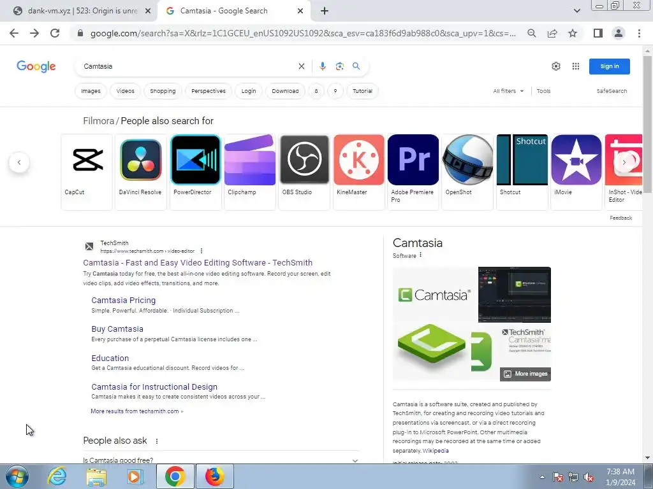Open the Clipchamp suggestion card
Screen dimensions: 653x489
click(x=250, y=172)
